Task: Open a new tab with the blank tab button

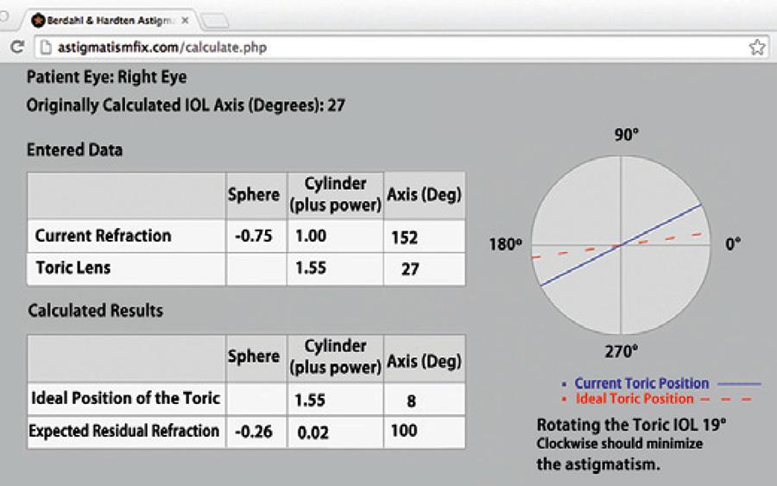Action: coord(215,20)
